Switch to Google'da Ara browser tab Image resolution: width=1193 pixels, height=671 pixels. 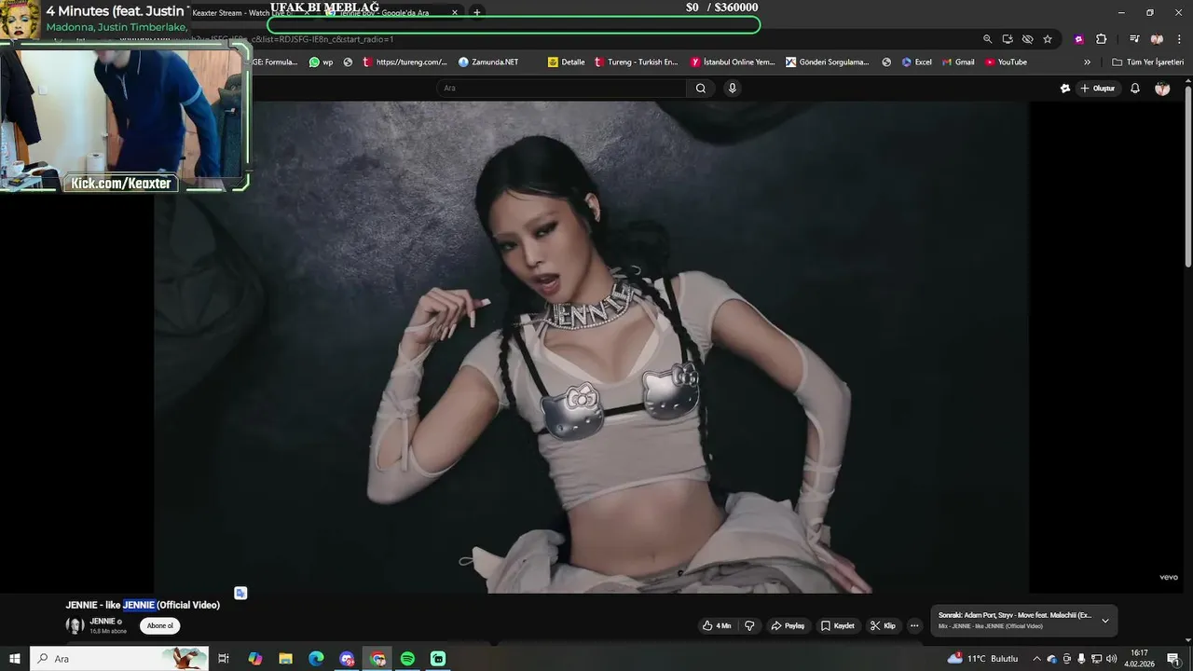pos(391,13)
